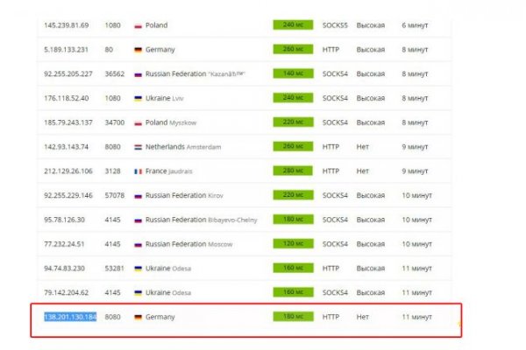Click the Poland flag beside port 1080
The height and width of the screenshot is (350, 526).
click(x=138, y=26)
